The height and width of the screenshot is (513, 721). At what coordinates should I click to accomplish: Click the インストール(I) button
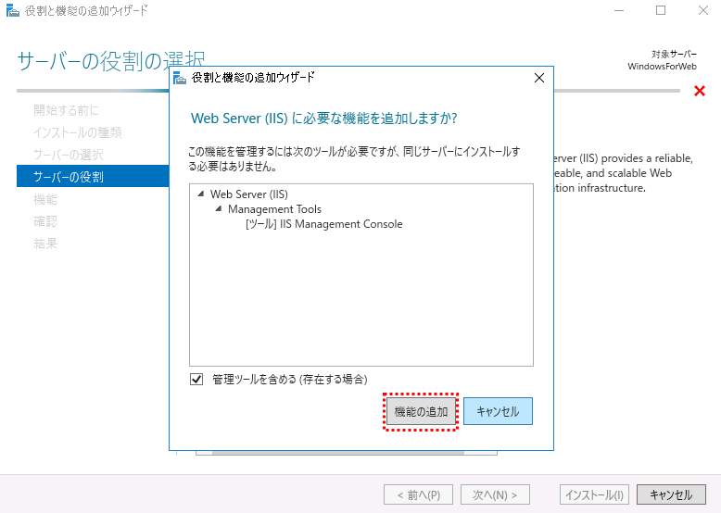pyautogui.click(x=594, y=494)
